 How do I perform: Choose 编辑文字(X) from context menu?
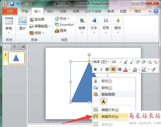click(114, 110)
